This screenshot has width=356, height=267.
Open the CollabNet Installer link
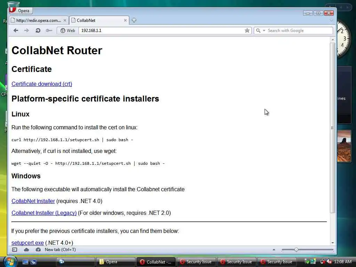pyautogui.click(x=33, y=201)
